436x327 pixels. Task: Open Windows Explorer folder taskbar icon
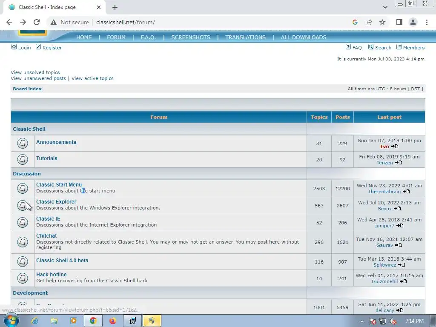coord(54,321)
